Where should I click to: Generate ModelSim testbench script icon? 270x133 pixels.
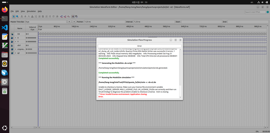[x=68, y=16]
